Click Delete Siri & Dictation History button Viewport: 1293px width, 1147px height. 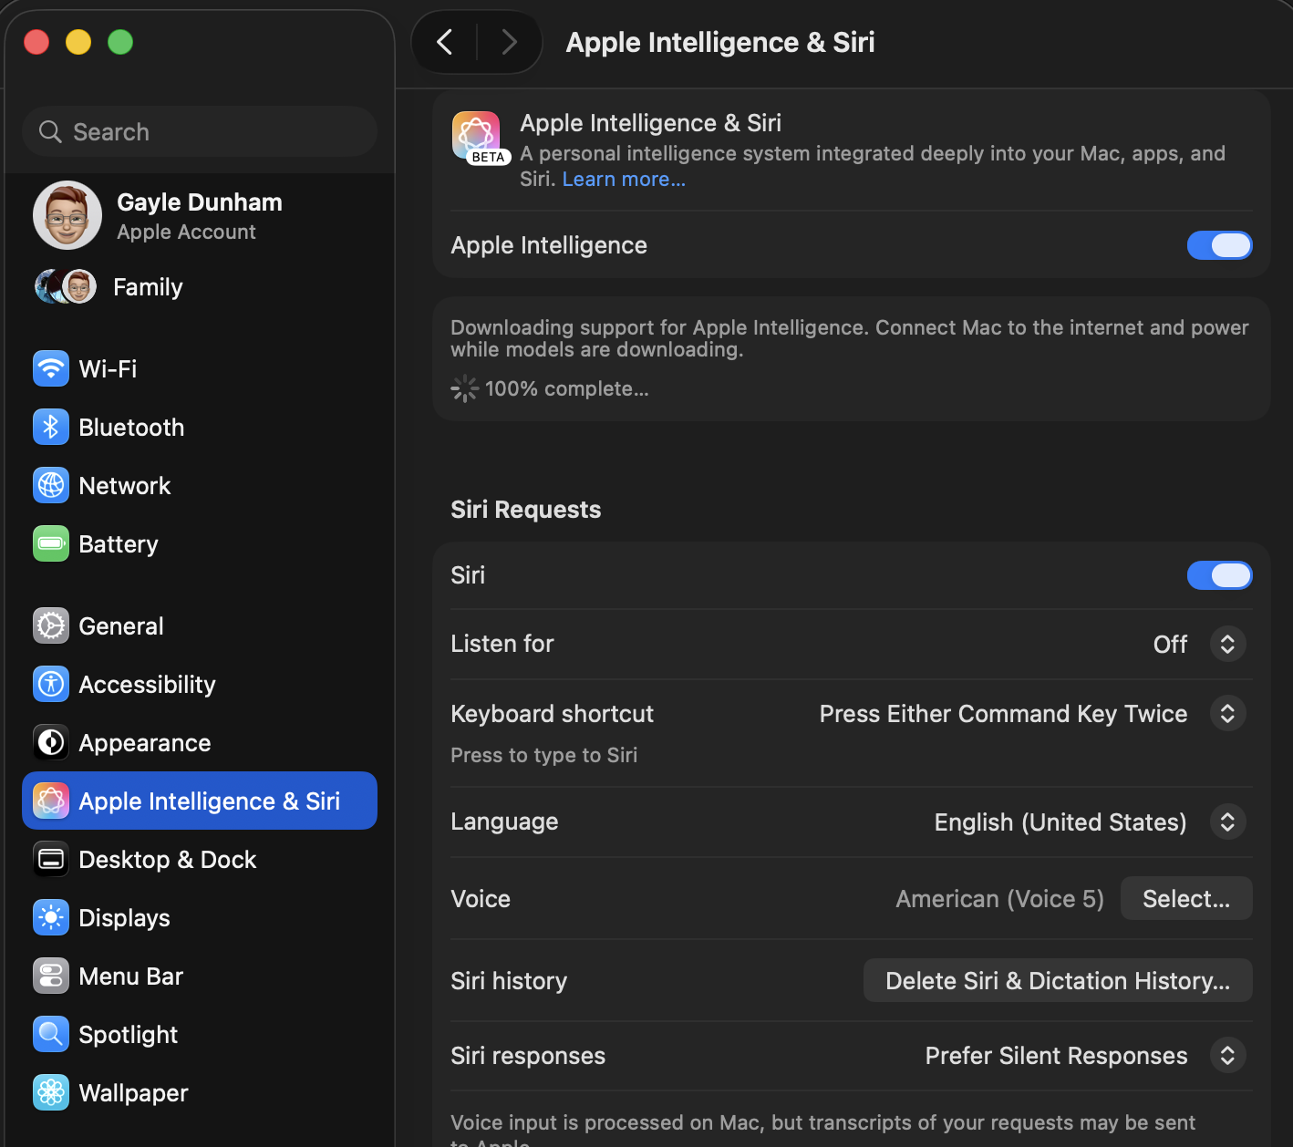(1058, 980)
